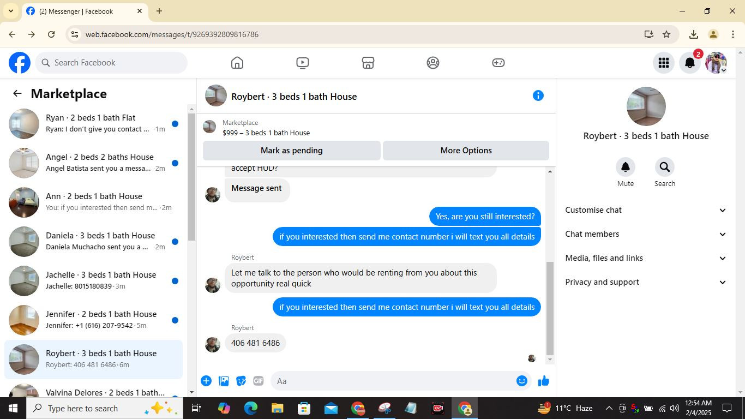Choose a sticker in the composer
The width and height of the screenshot is (745, 419).
tap(241, 381)
